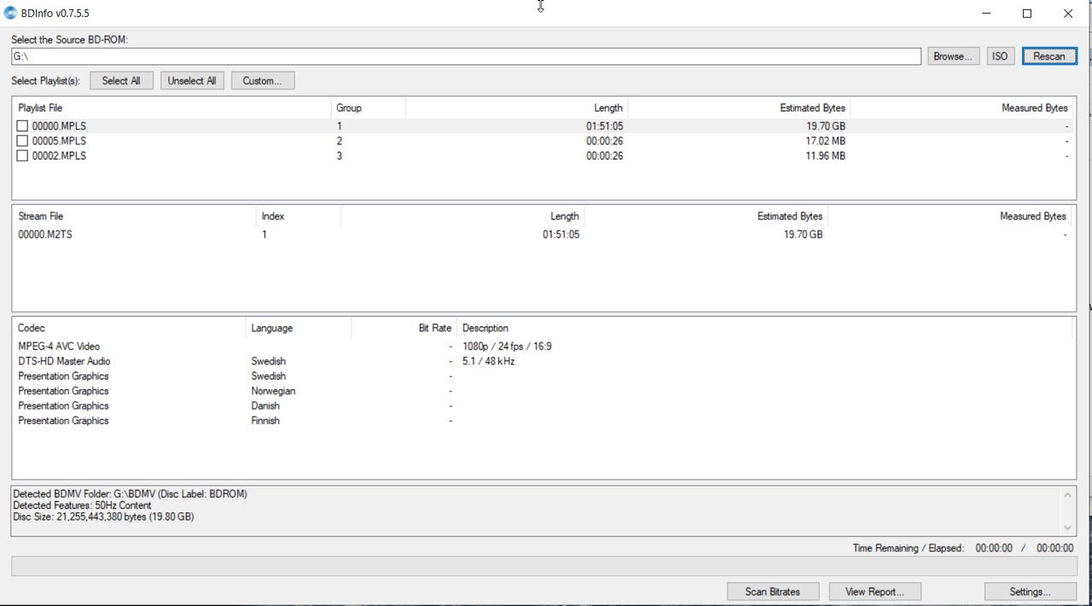Click the 1080p / 24 fps / 16:9 description
Image resolution: width=1092 pixels, height=606 pixels.
coord(507,347)
